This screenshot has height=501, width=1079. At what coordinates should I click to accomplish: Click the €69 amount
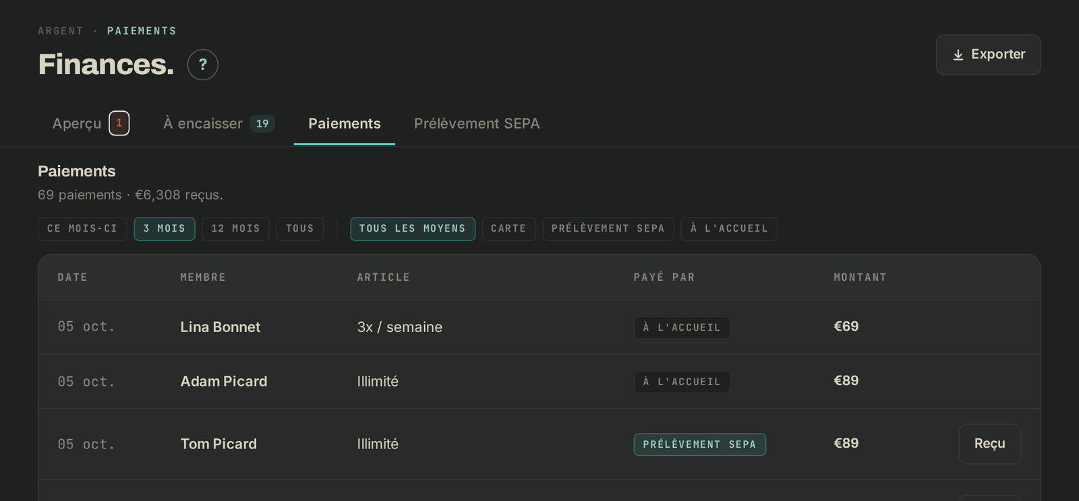pos(846,327)
